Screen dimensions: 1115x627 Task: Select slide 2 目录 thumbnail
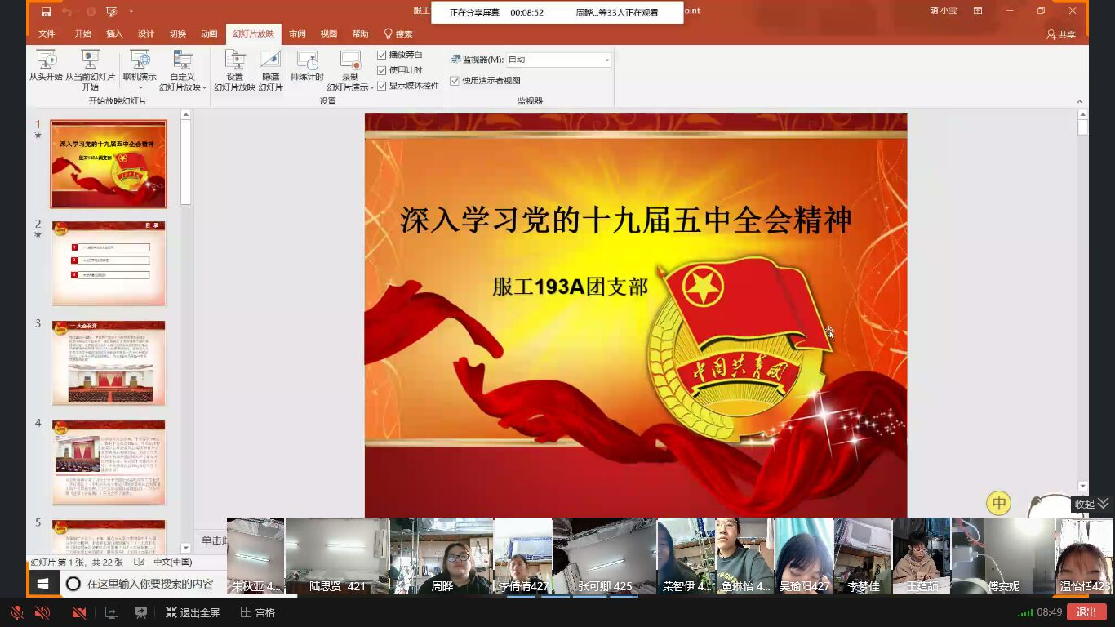[109, 263]
